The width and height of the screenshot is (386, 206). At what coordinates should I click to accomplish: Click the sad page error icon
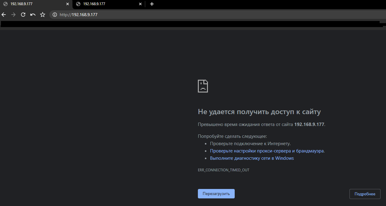coord(203,86)
